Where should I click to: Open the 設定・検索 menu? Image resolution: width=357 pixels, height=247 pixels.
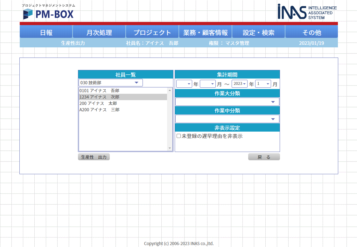pyautogui.click(x=259, y=32)
